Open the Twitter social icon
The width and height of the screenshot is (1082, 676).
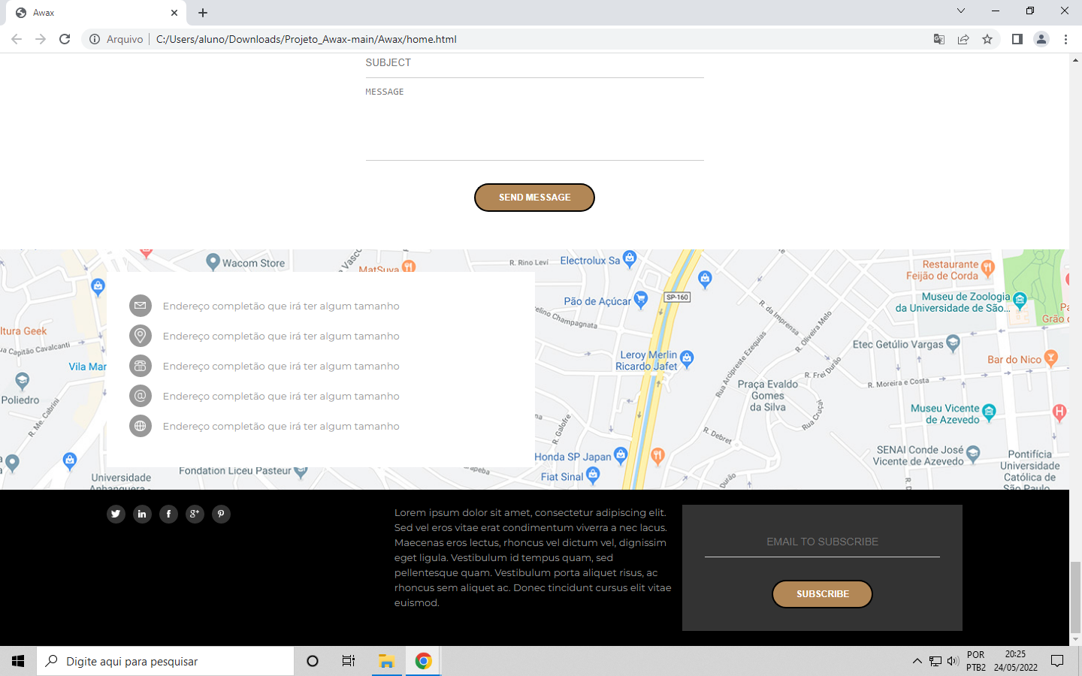pyautogui.click(x=116, y=514)
